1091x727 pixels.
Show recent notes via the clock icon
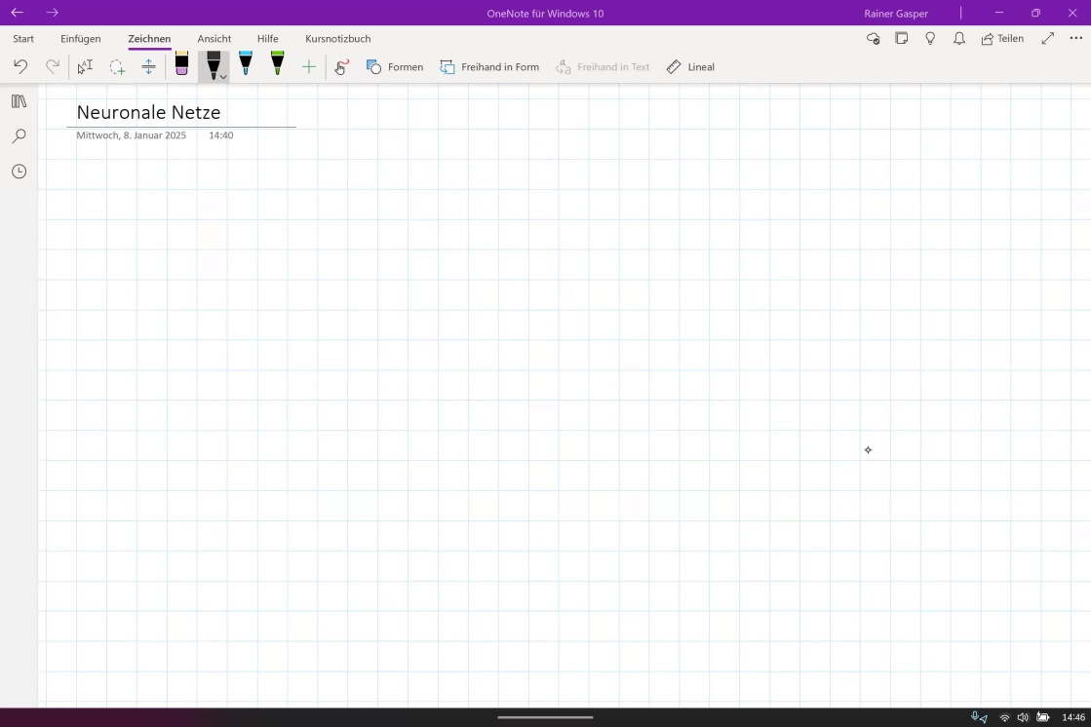tap(19, 172)
